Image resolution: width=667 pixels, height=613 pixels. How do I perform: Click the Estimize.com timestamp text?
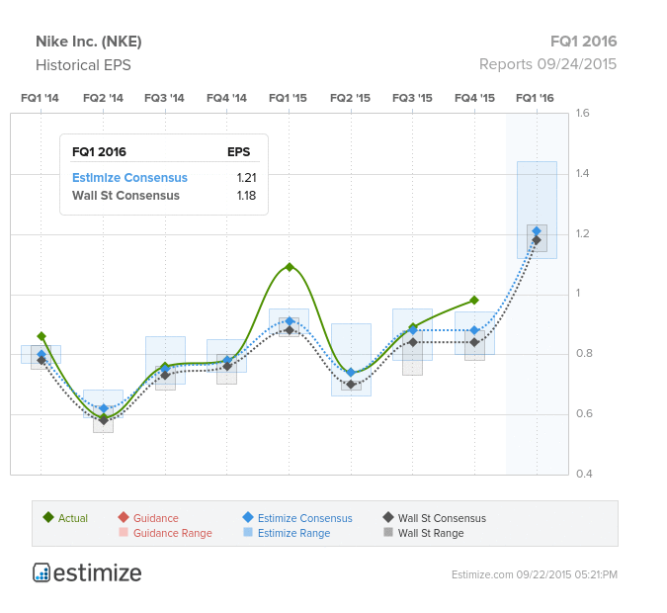[535, 574]
